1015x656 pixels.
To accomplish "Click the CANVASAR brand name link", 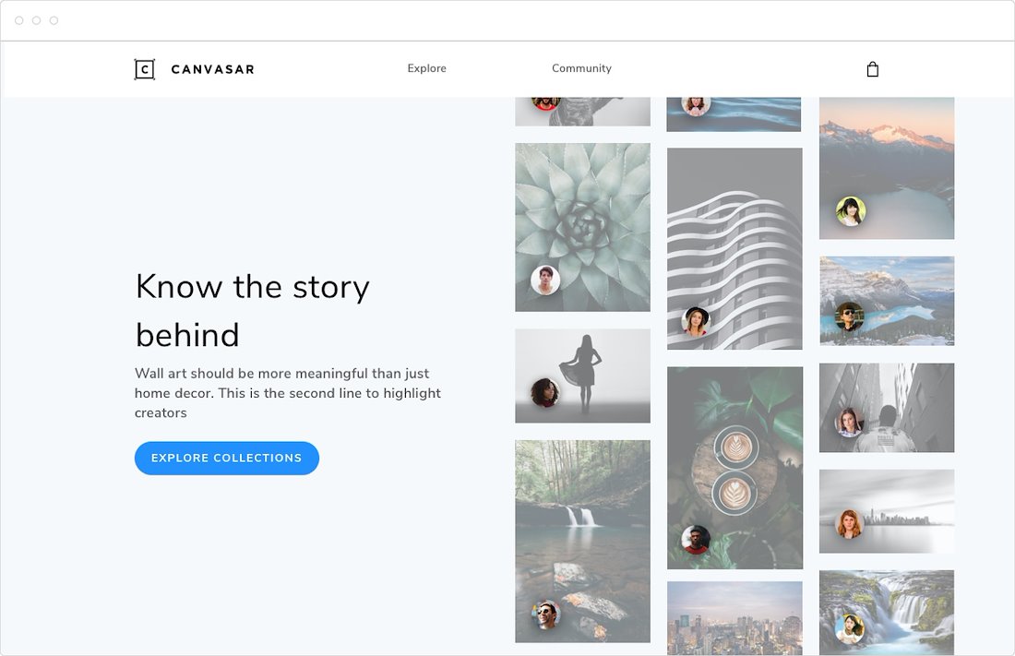I will [212, 69].
